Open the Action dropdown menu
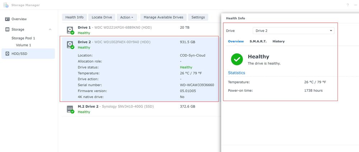359x152 pixels. (127, 17)
